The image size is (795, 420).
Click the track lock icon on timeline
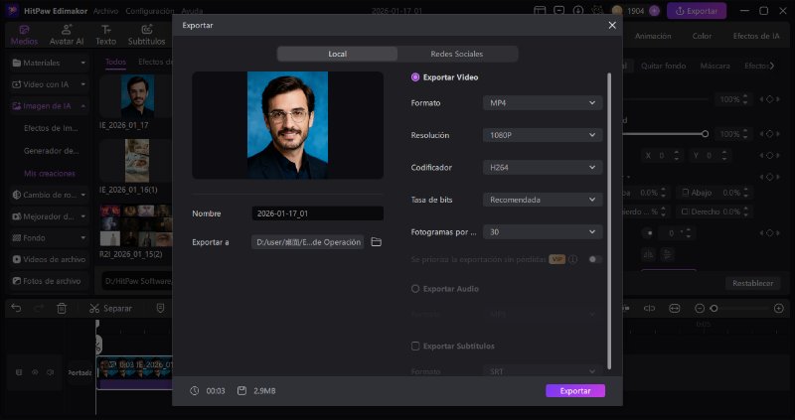(x=19, y=372)
